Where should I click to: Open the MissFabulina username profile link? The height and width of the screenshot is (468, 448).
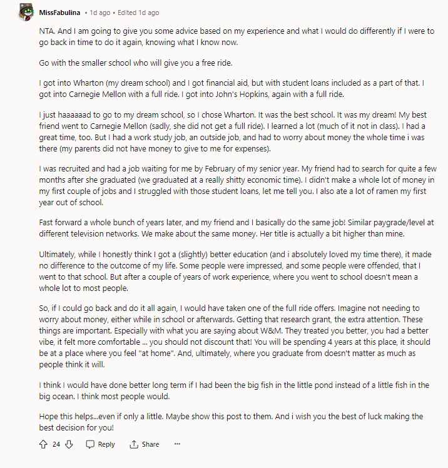pos(59,13)
